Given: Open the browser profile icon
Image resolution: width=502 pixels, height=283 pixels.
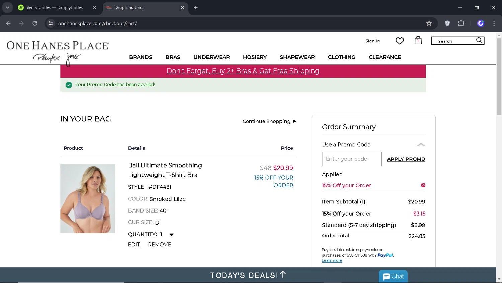Looking at the screenshot, I should (x=481, y=23).
